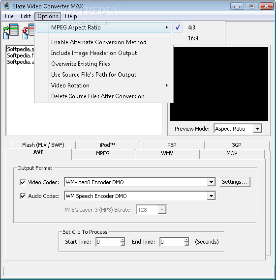Choose the 16:9 aspect ratio option

coord(198,38)
